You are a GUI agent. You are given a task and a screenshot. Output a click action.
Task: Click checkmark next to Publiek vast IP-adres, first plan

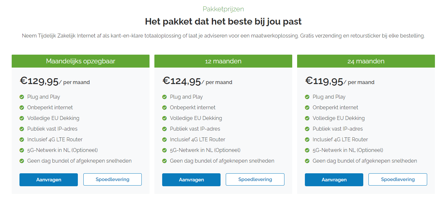coord(22,129)
